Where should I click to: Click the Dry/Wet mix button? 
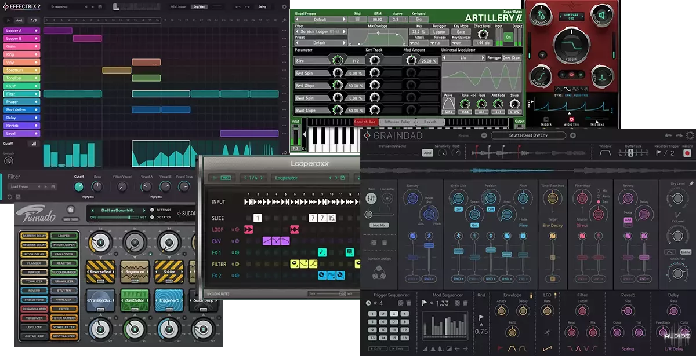coord(199,6)
